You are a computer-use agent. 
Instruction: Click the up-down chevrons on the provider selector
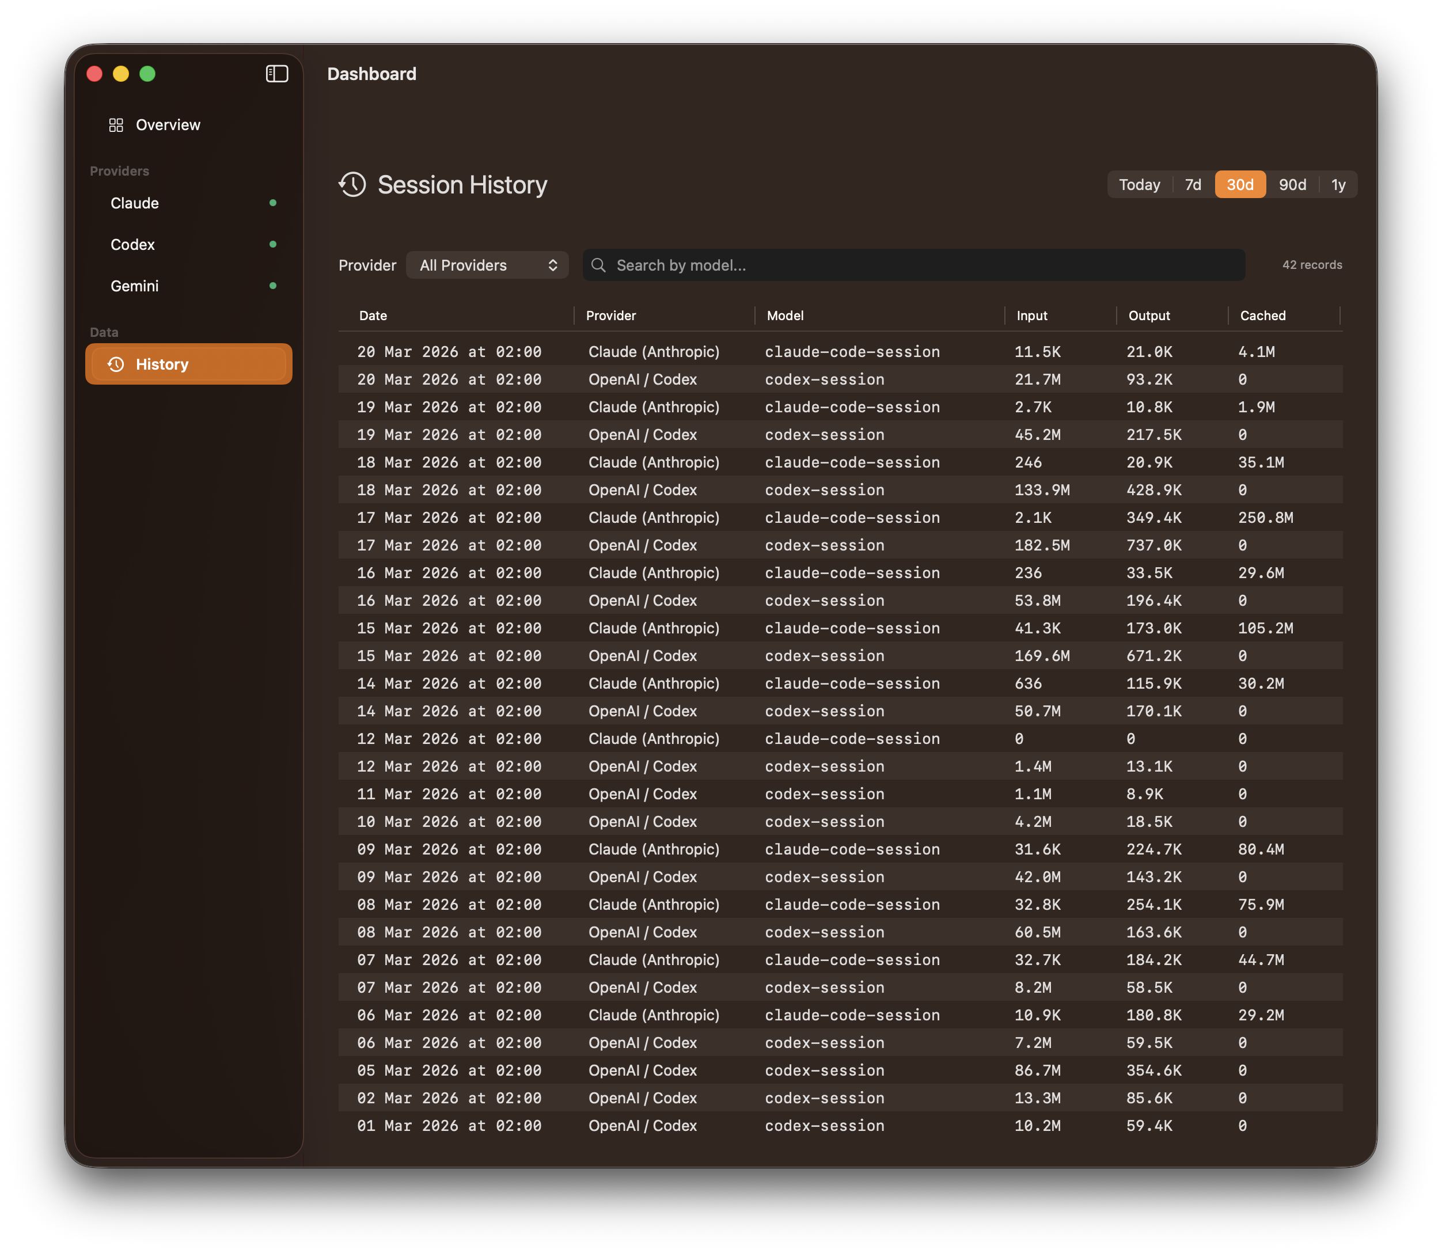pyautogui.click(x=552, y=265)
